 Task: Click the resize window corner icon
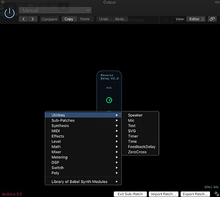pos(217,194)
